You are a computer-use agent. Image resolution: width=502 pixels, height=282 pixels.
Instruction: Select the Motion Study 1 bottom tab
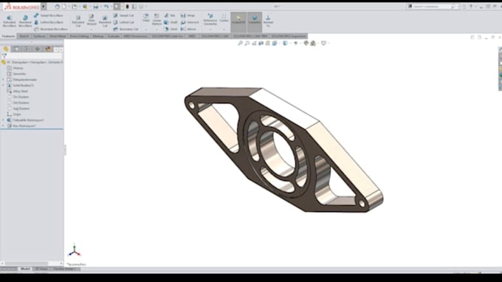point(64,269)
